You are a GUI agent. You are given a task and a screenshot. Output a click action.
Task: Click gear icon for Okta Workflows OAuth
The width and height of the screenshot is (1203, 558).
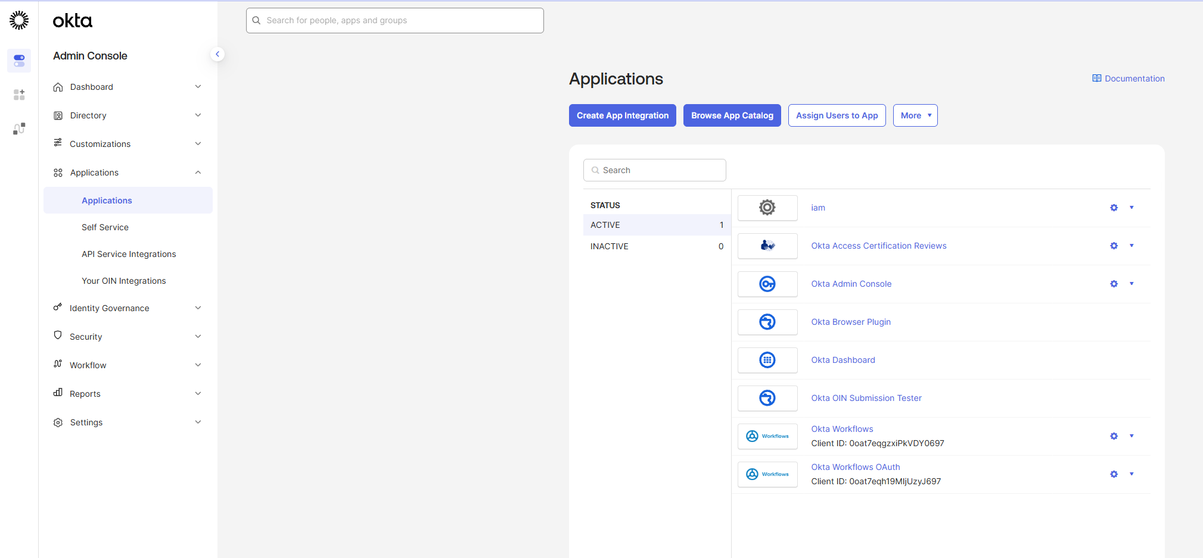[1114, 474]
